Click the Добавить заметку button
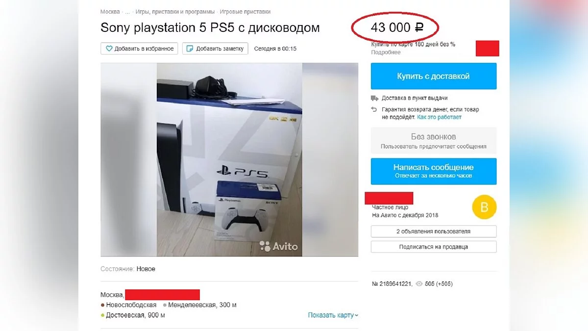Screen dimensions: 588x331 tap(216, 49)
